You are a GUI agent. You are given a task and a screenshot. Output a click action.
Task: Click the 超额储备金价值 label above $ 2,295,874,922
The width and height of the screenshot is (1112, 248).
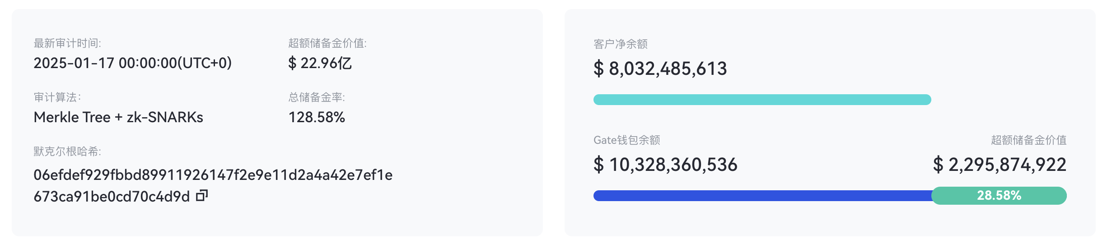point(1028,140)
